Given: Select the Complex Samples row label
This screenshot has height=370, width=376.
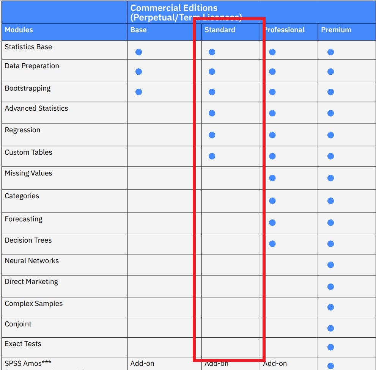Looking at the screenshot, I should click(x=33, y=304).
